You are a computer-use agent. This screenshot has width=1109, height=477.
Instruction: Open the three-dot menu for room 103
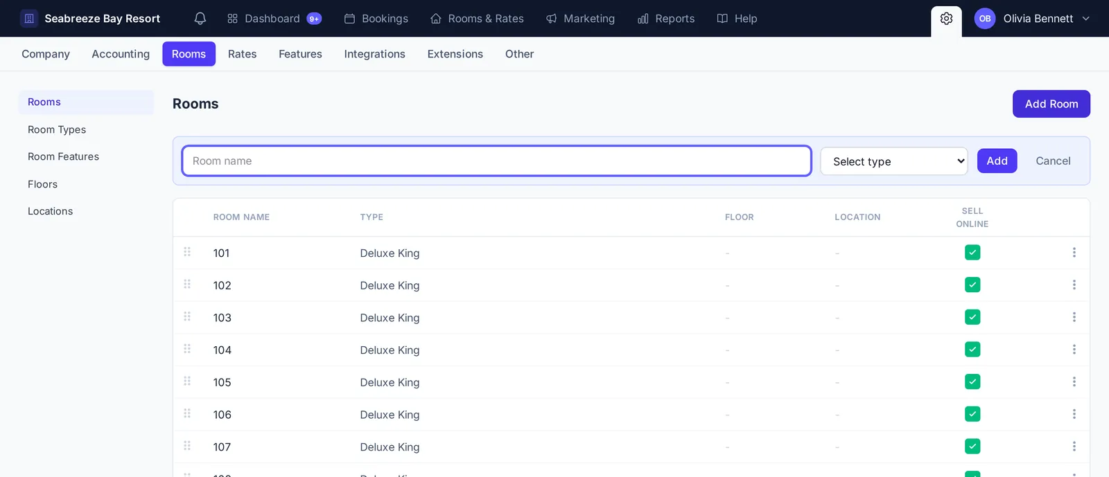click(x=1074, y=317)
